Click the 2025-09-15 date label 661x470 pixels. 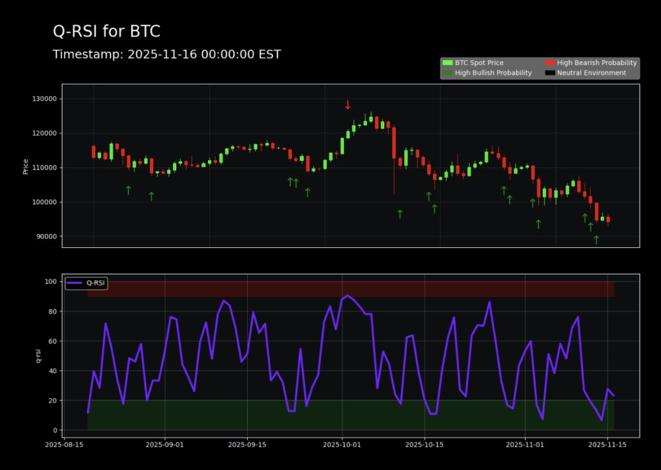pyautogui.click(x=247, y=444)
